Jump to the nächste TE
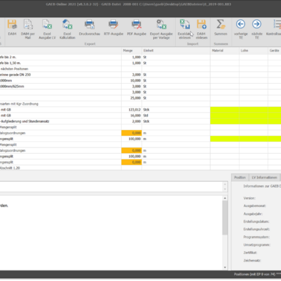The width and height of the screenshot is (281, 281). click(257, 29)
